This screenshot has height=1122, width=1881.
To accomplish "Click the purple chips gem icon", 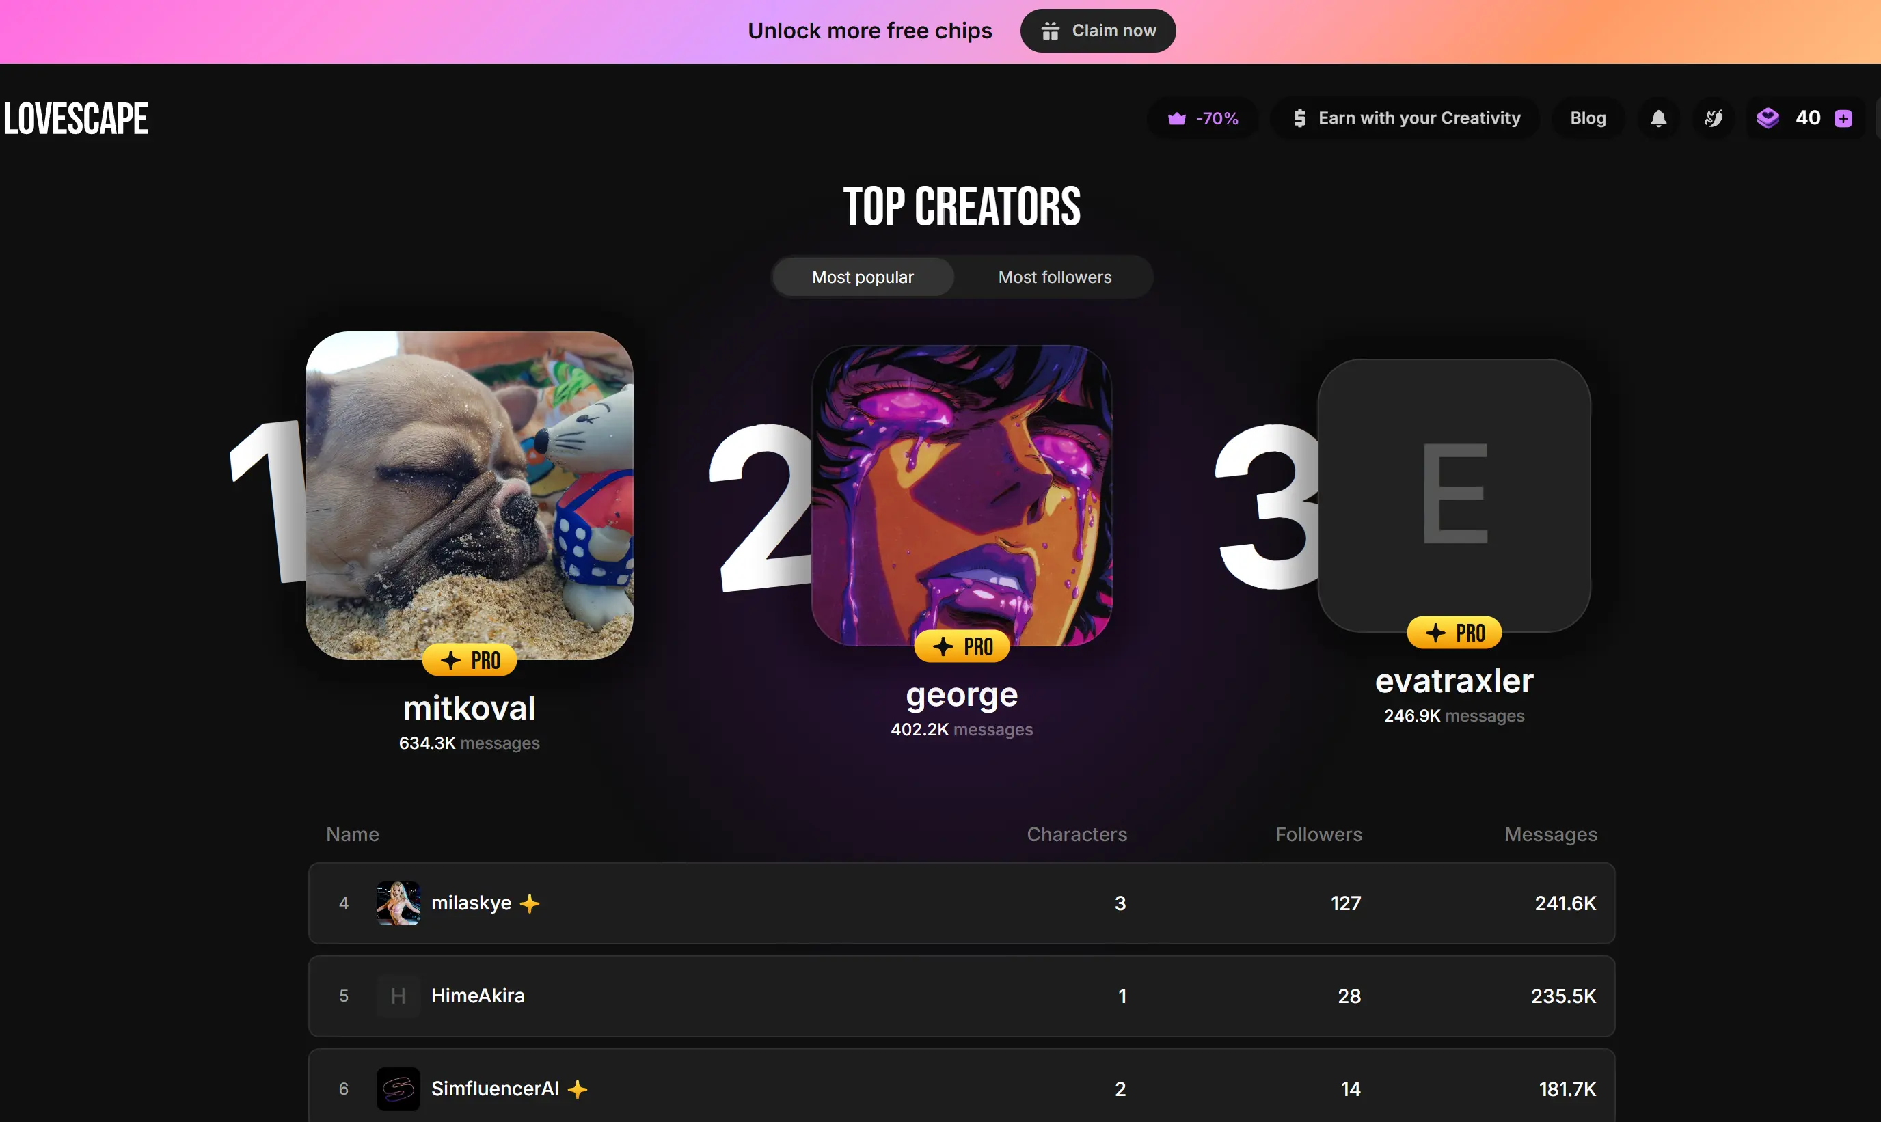I will [1768, 118].
